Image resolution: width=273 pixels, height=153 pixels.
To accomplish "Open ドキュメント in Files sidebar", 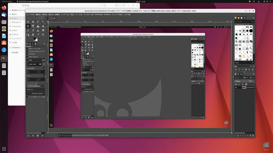I will click(x=16, y=26).
